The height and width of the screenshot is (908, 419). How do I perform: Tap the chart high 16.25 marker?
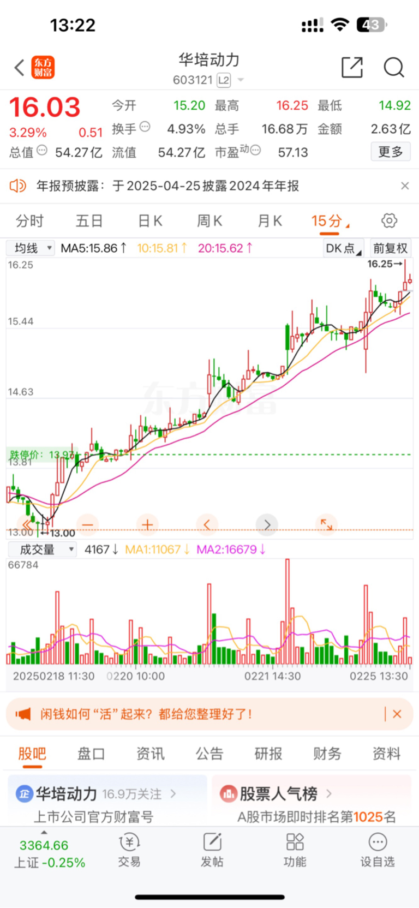(x=385, y=264)
